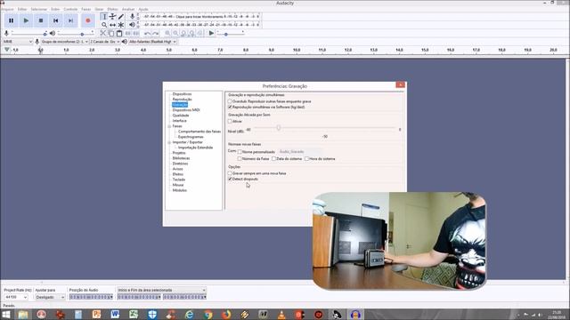Adjust the recording volume slider
Viewport: 570px width, 320px height.
[x=28, y=34]
